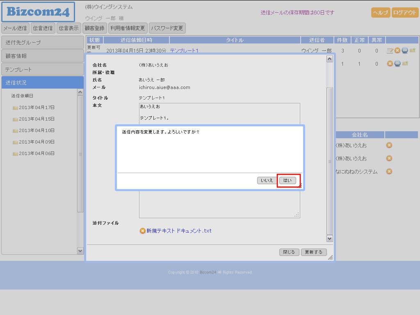Screen dimensions: 420x315
Task: Expand the テンプレート sidebar section
Action: (42, 69)
